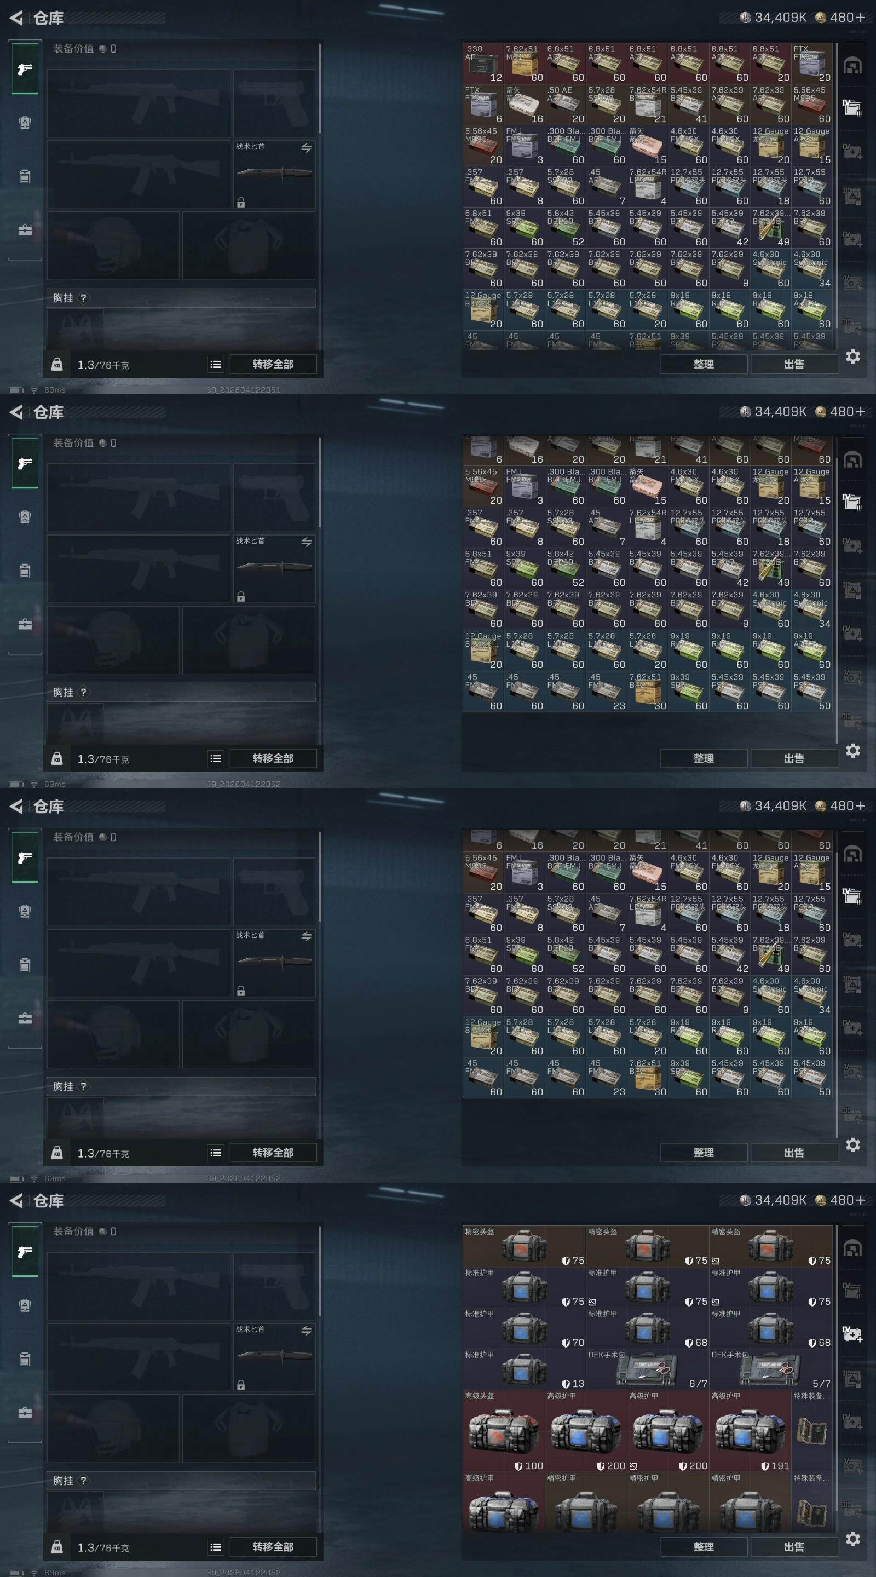The width and height of the screenshot is (876, 1577).
Task: Open 胸挂 help question mark near armor grid
Action: tap(83, 1480)
